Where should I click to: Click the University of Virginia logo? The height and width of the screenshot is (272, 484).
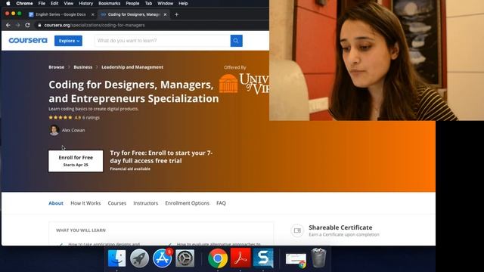tap(244, 84)
